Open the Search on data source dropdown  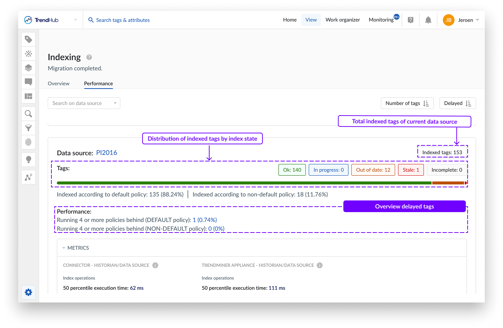coord(84,103)
